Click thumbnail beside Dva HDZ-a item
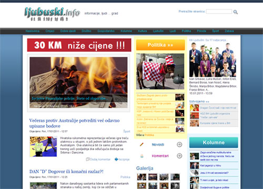 pyautogui.click(x=180, y=129)
